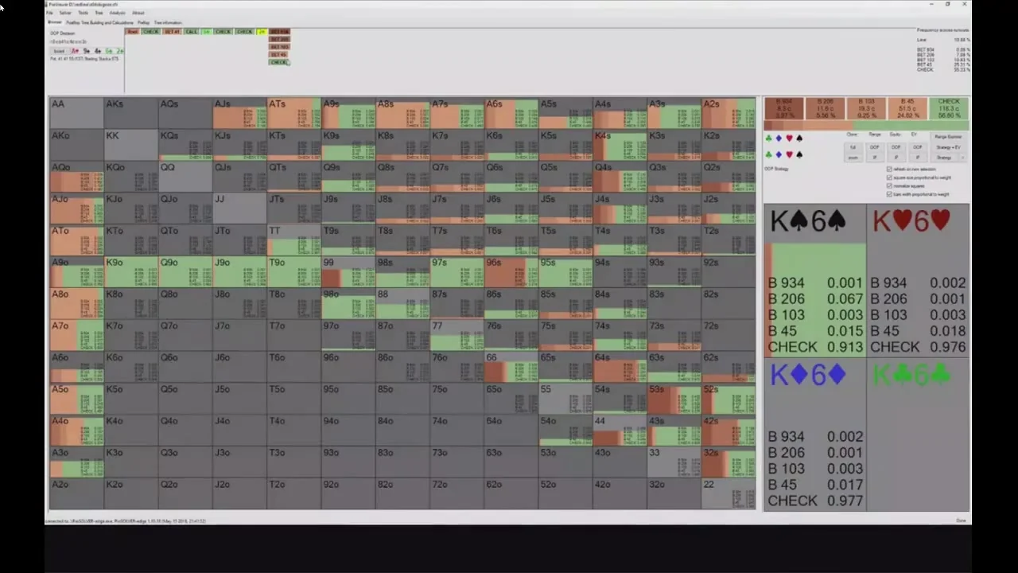The image size is (1018, 573).
Task: Toggle refresh on new selection checkbox
Action: (890, 170)
